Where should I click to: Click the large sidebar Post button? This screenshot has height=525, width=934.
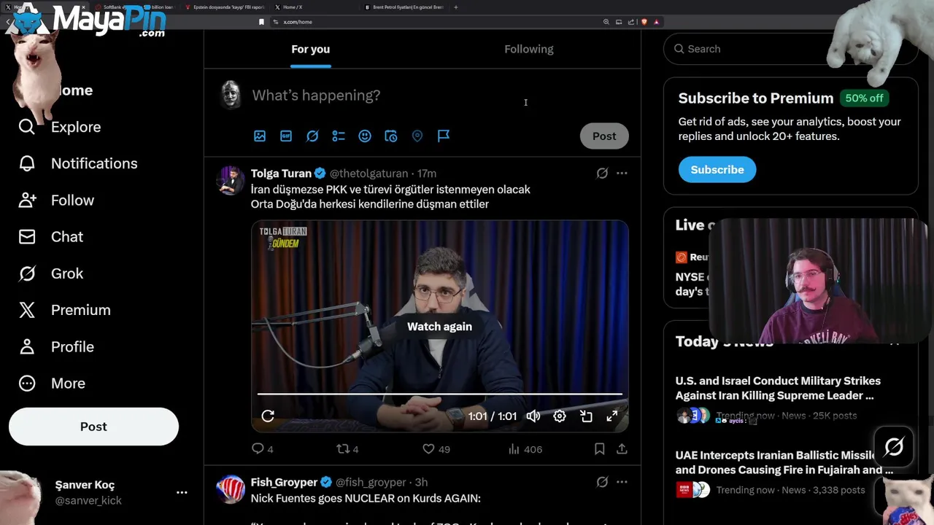click(x=93, y=427)
